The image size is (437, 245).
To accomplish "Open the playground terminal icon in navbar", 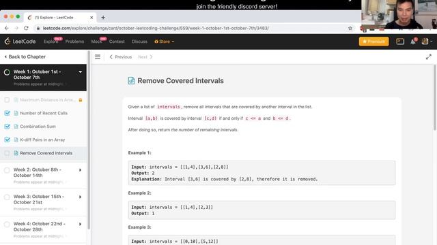I will [x=400, y=42].
